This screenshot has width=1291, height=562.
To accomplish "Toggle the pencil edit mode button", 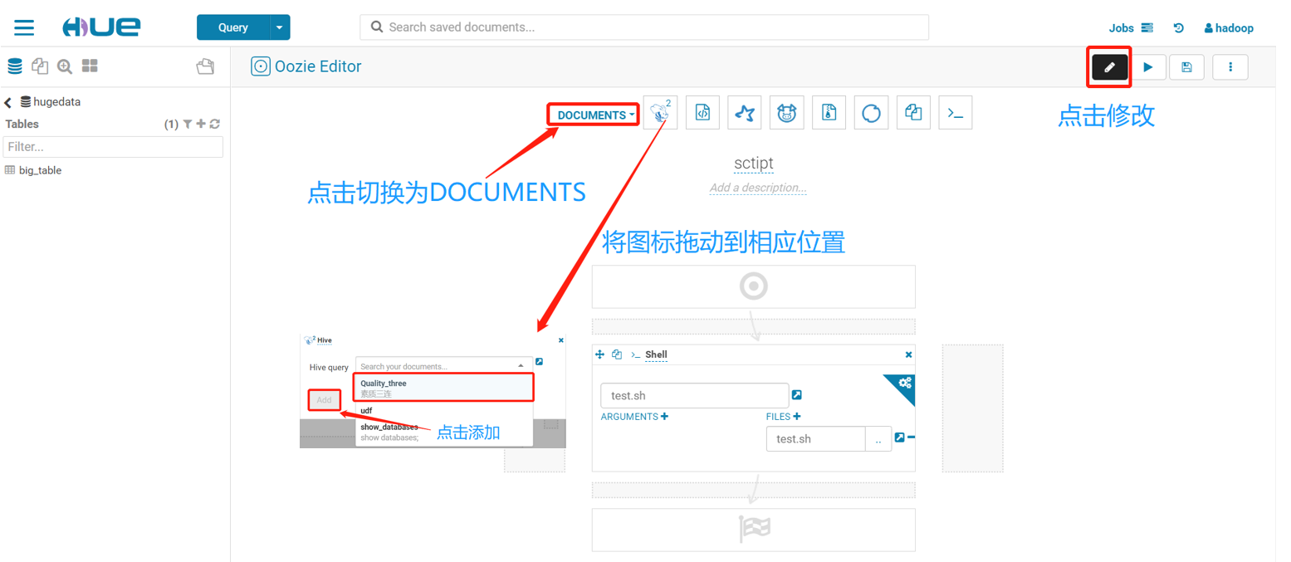I will (1109, 67).
